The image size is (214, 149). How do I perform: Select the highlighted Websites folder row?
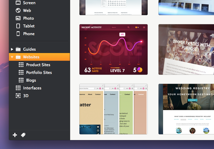point(39,57)
